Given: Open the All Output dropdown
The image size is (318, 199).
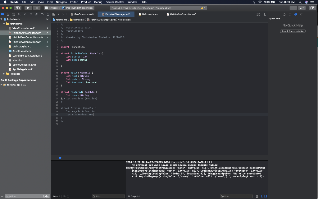Looking at the screenshot, I should pyautogui.click(x=133, y=197).
